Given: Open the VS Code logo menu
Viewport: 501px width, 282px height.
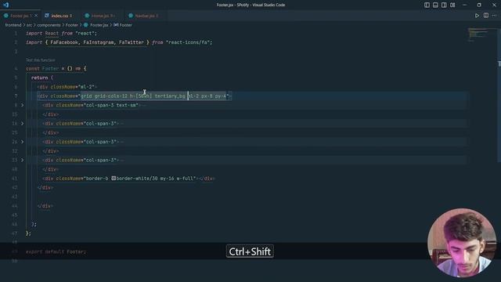Looking at the screenshot, I should pos(5,5).
